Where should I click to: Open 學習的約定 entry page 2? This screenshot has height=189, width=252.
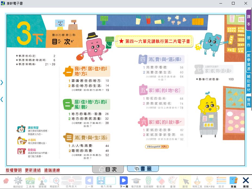[36, 56]
